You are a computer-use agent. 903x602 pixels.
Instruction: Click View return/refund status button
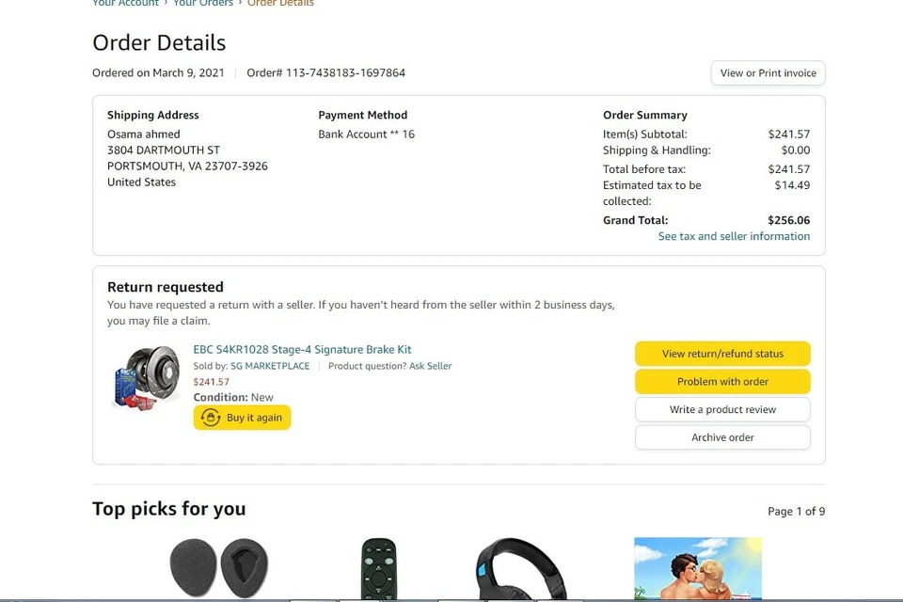click(722, 354)
